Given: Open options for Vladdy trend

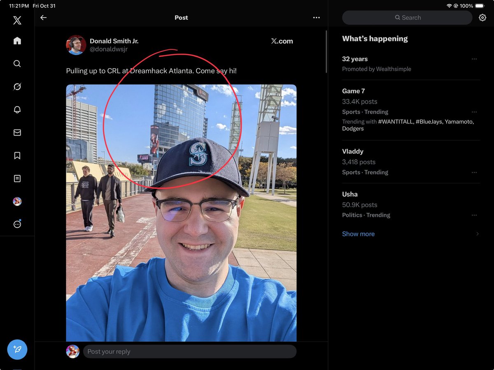Looking at the screenshot, I should pos(474,172).
